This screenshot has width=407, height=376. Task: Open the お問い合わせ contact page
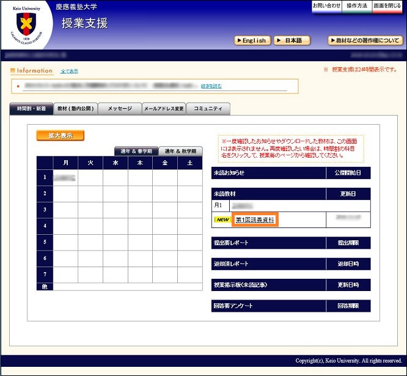tap(326, 6)
